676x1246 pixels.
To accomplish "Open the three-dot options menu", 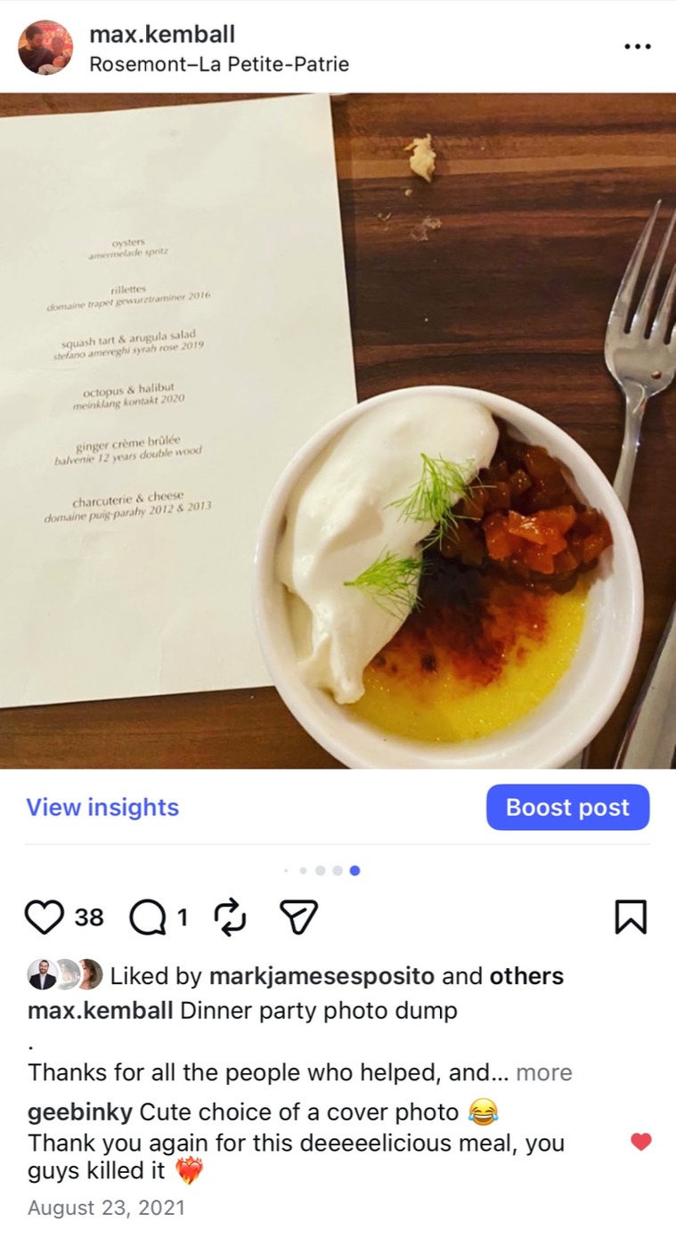I will 638,46.
